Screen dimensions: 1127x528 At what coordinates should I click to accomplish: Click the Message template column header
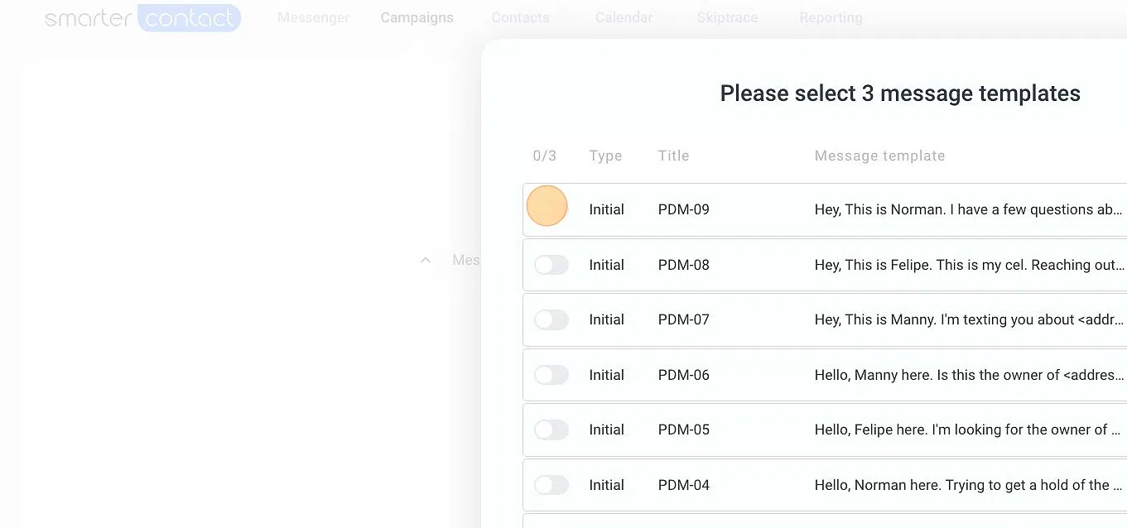tap(879, 156)
